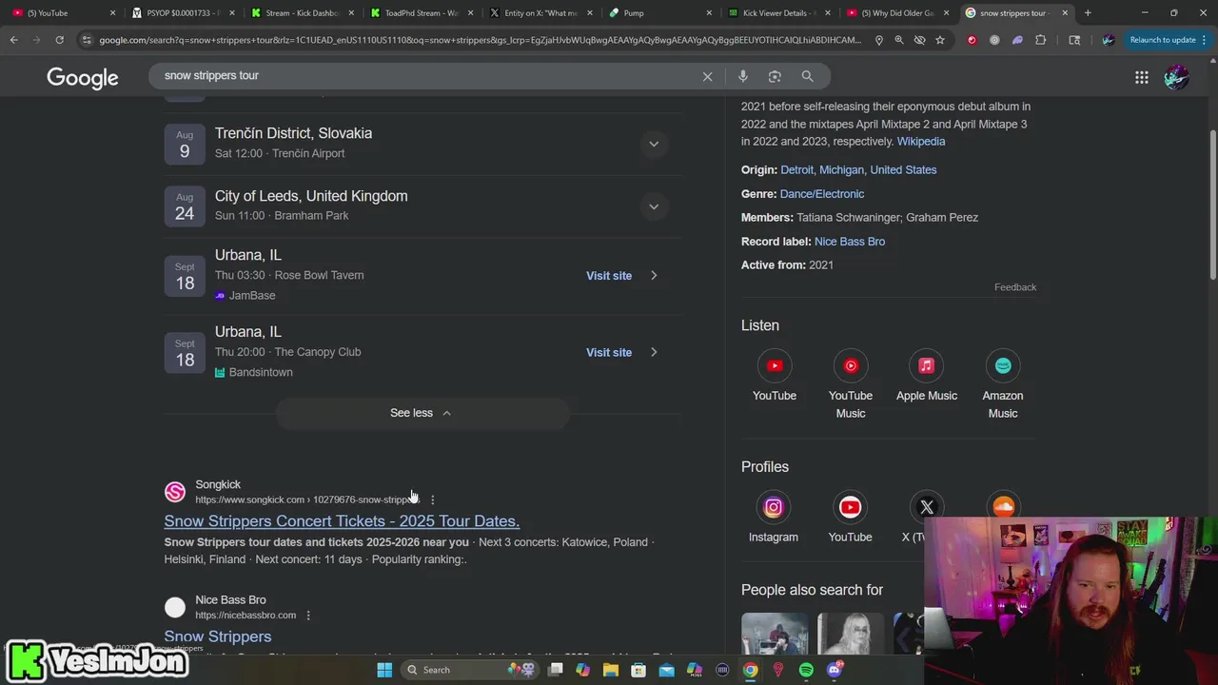Open second People also search for thumbnail
Viewport: 1218px width, 685px height.
(x=851, y=635)
